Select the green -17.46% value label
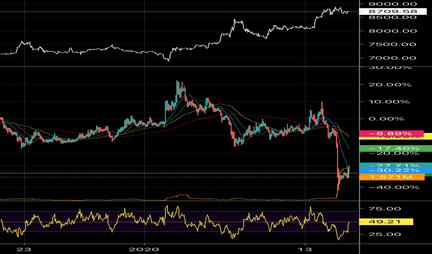Viewport: 432px width, 254px height. (x=395, y=149)
